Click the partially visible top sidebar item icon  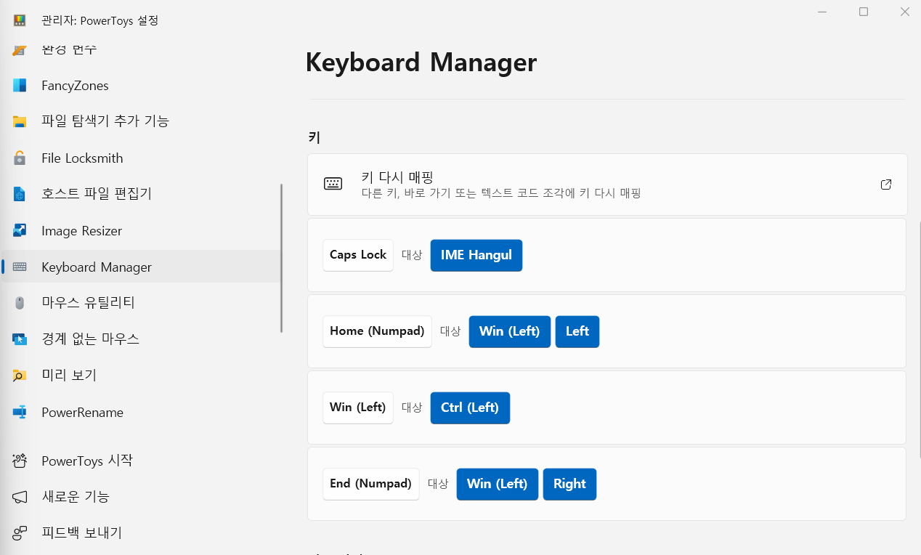pyautogui.click(x=20, y=51)
